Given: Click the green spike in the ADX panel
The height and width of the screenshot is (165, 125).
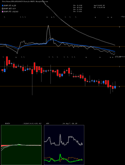Looking at the screenshot, I should pyautogui.click(x=60, y=154).
